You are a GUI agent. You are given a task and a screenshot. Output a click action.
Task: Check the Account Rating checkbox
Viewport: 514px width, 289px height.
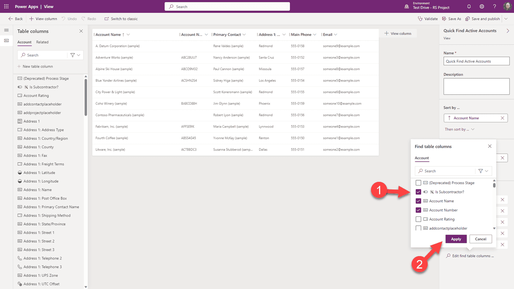coord(418,219)
